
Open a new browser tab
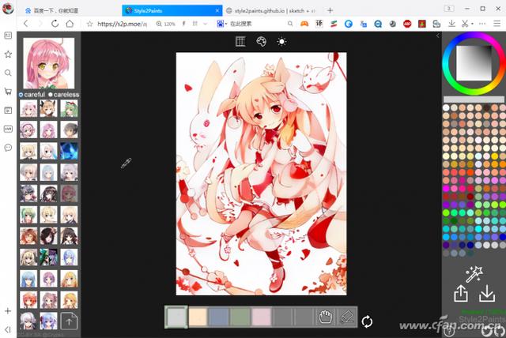tap(330, 10)
